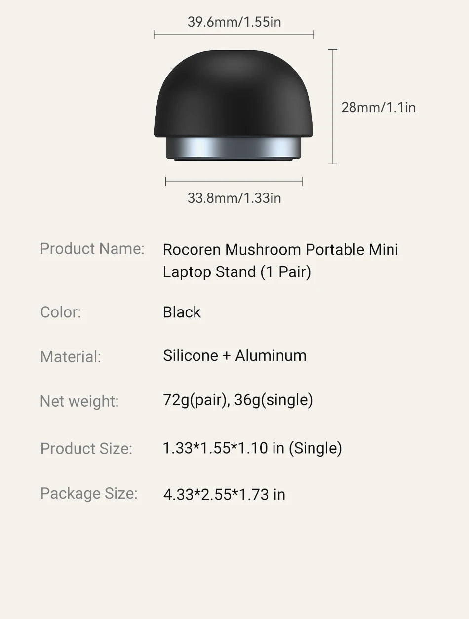
Task: Click Rocoren Mushroom Portable Mini Laptop Stand text
Action: (280, 261)
